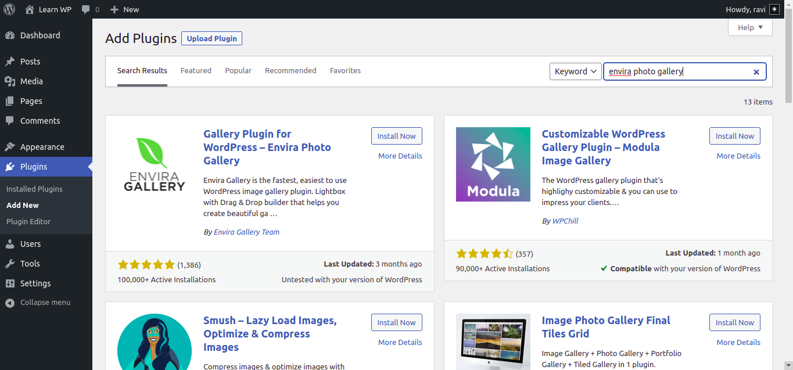The width and height of the screenshot is (793, 370).
Task: Click the Appearance brush icon
Action: click(x=10, y=147)
